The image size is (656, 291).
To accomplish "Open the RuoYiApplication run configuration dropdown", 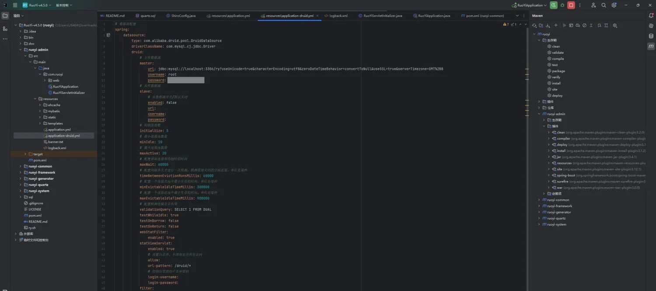I will (x=529, y=5).
